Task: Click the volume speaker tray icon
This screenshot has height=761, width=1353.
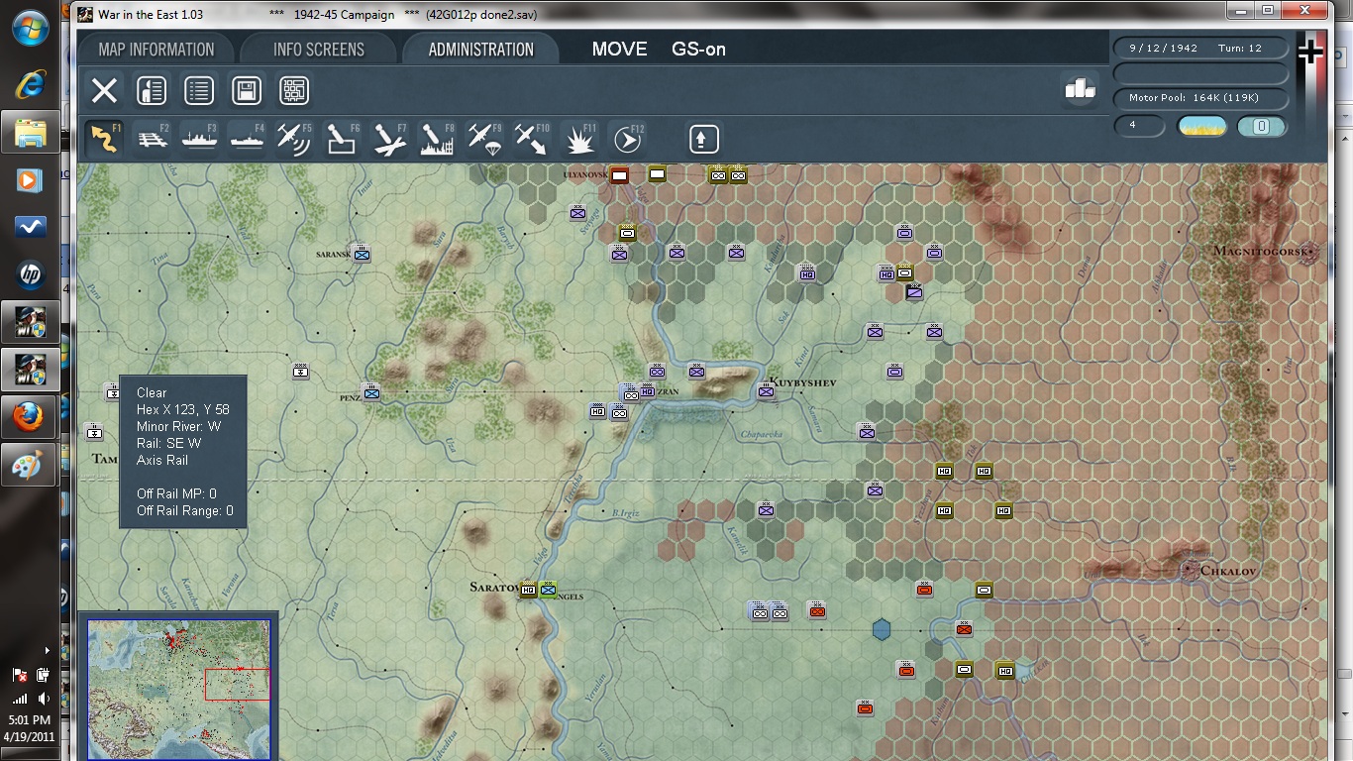Action: coord(44,699)
